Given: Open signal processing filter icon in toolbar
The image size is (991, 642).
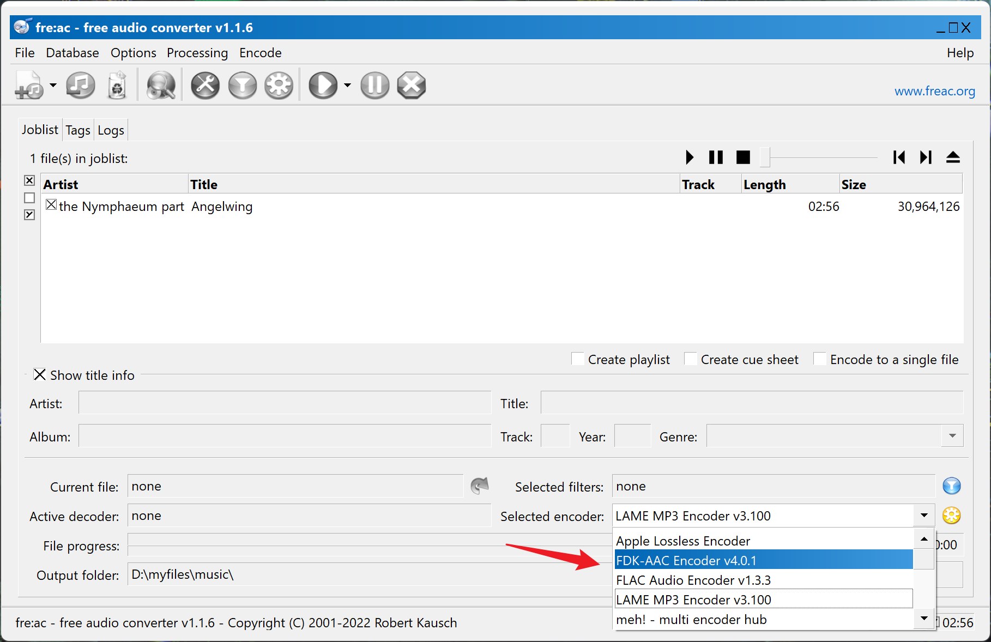Looking at the screenshot, I should point(242,86).
